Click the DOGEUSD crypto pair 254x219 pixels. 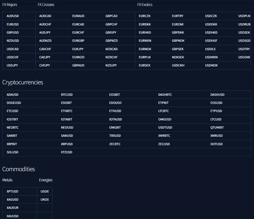point(14,103)
